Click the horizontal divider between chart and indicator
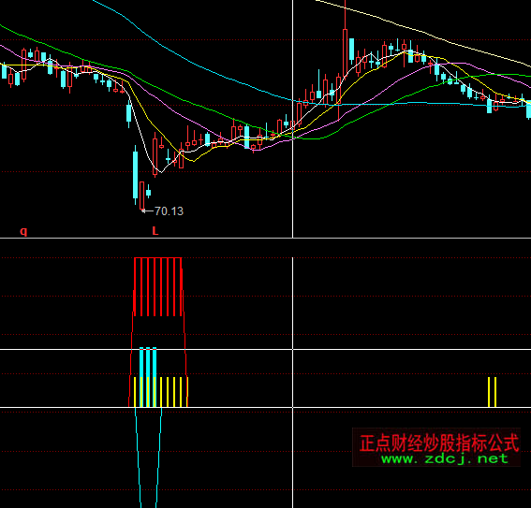This screenshot has width=531, height=508. (x=266, y=239)
